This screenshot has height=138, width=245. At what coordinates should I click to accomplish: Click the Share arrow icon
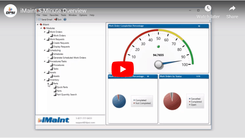tap(232, 8)
